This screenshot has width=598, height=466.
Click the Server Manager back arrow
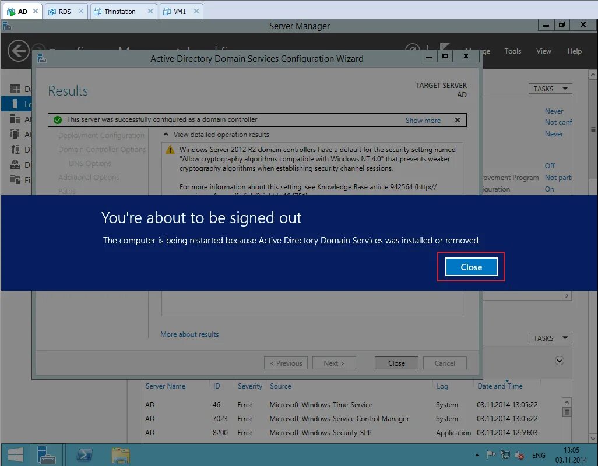18,50
